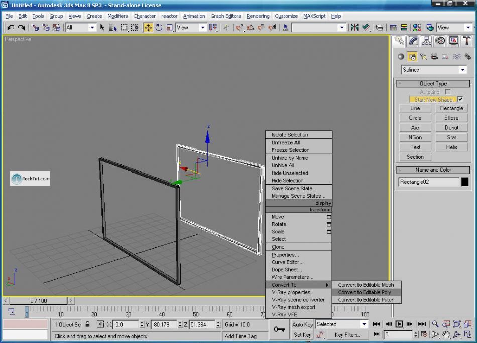Click the Rectangle shape button
The width and height of the screenshot is (477, 343).
click(x=451, y=108)
